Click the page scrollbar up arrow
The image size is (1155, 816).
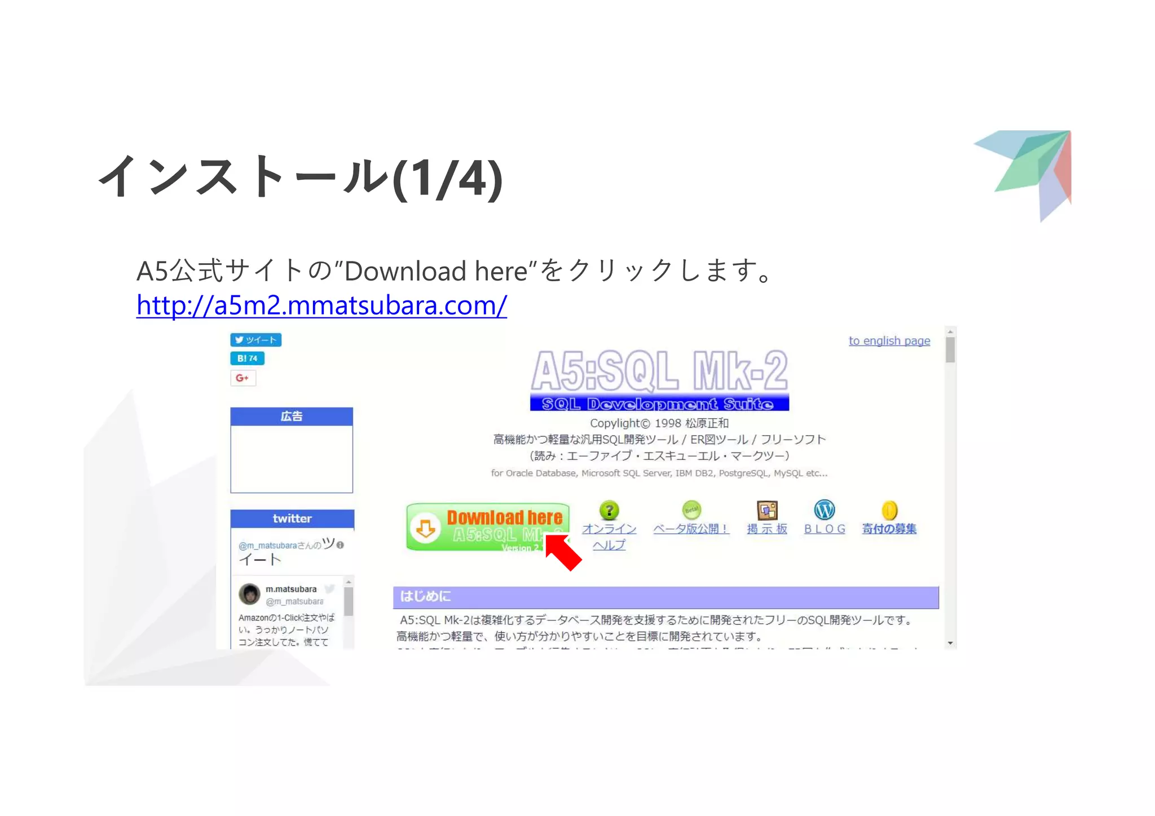click(950, 332)
